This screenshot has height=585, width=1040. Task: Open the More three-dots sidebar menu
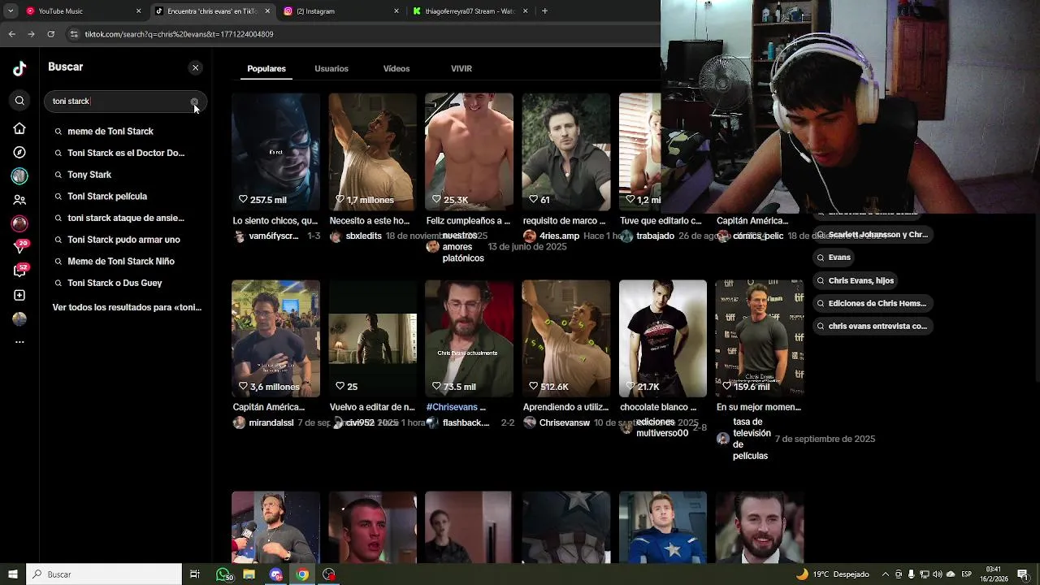(19, 342)
